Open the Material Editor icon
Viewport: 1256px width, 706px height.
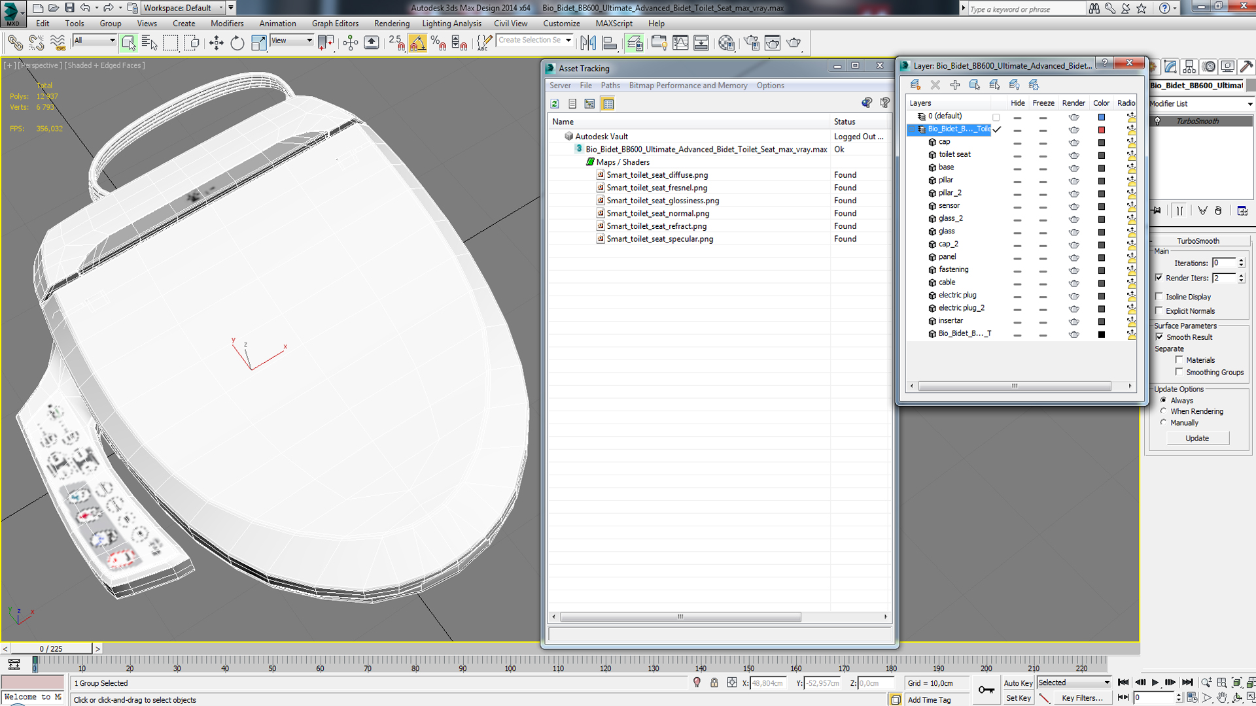coord(726,43)
